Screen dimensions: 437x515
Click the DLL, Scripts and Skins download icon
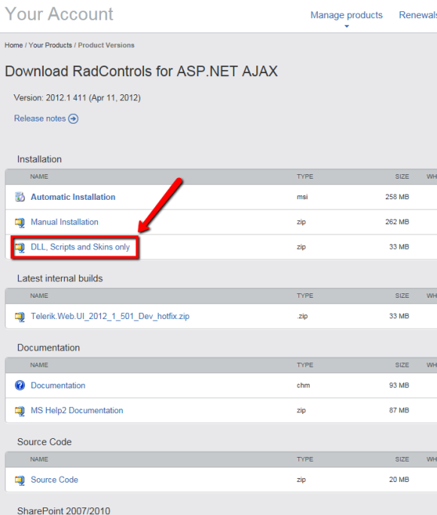click(x=20, y=247)
